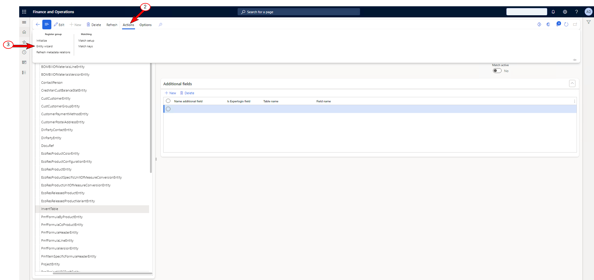This screenshot has width=594, height=280.
Task: Open the settings gear in the top bar
Action: tap(565, 12)
